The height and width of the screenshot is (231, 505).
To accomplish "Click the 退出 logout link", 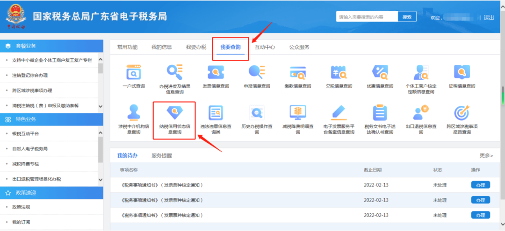I will [489, 17].
